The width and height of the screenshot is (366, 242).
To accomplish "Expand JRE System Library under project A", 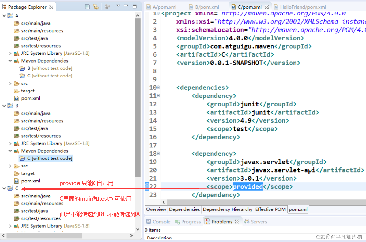I will [x=10, y=53].
